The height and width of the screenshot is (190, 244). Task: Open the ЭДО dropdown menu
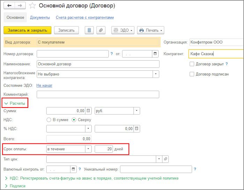tap(123, 30)
